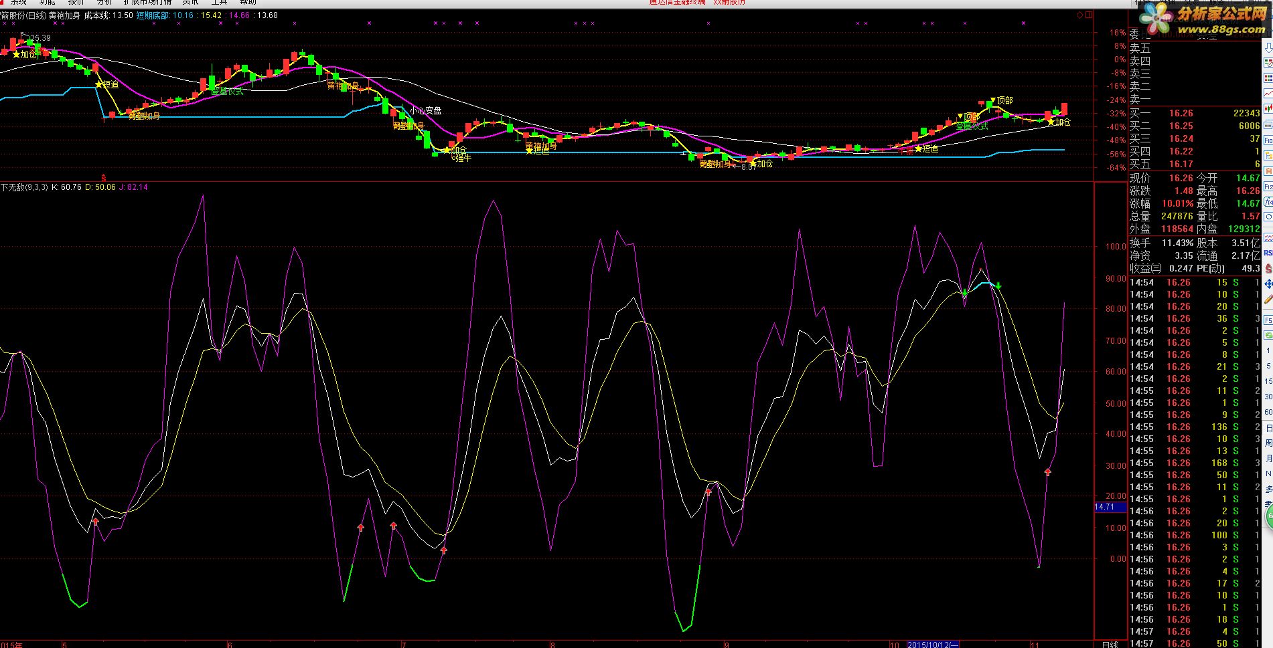Viewport: 1273px width, 648px height.
Task: Select the N custom period option
Action: 1268,473
